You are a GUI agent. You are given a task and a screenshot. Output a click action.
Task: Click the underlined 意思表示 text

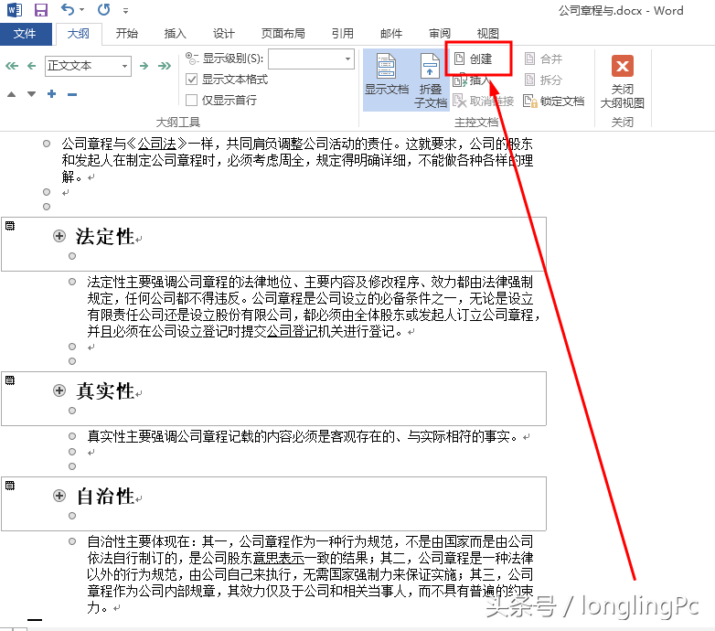pos(279,558)
